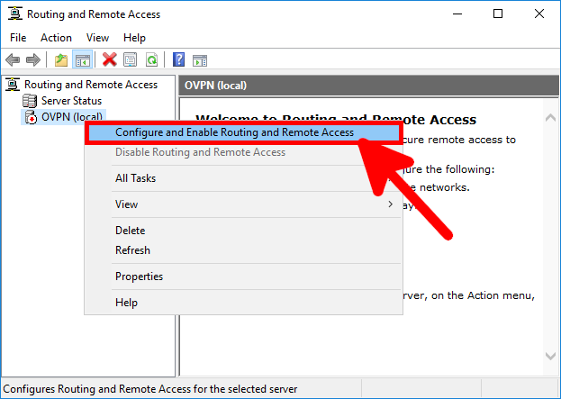Viewport: 561px width, 399px height.
Task: Open the File menu
Action: point(18,38)
